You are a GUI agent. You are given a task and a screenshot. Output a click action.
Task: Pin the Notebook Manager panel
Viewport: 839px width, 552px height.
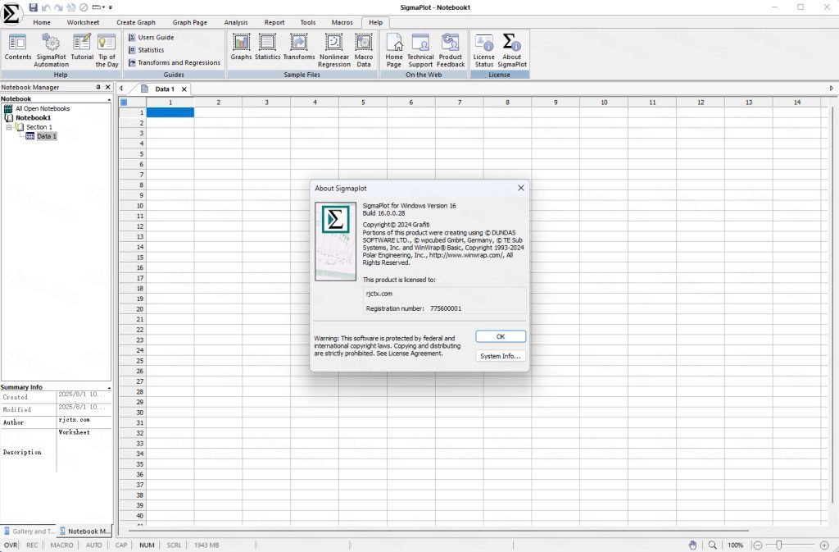pos(98,87)
